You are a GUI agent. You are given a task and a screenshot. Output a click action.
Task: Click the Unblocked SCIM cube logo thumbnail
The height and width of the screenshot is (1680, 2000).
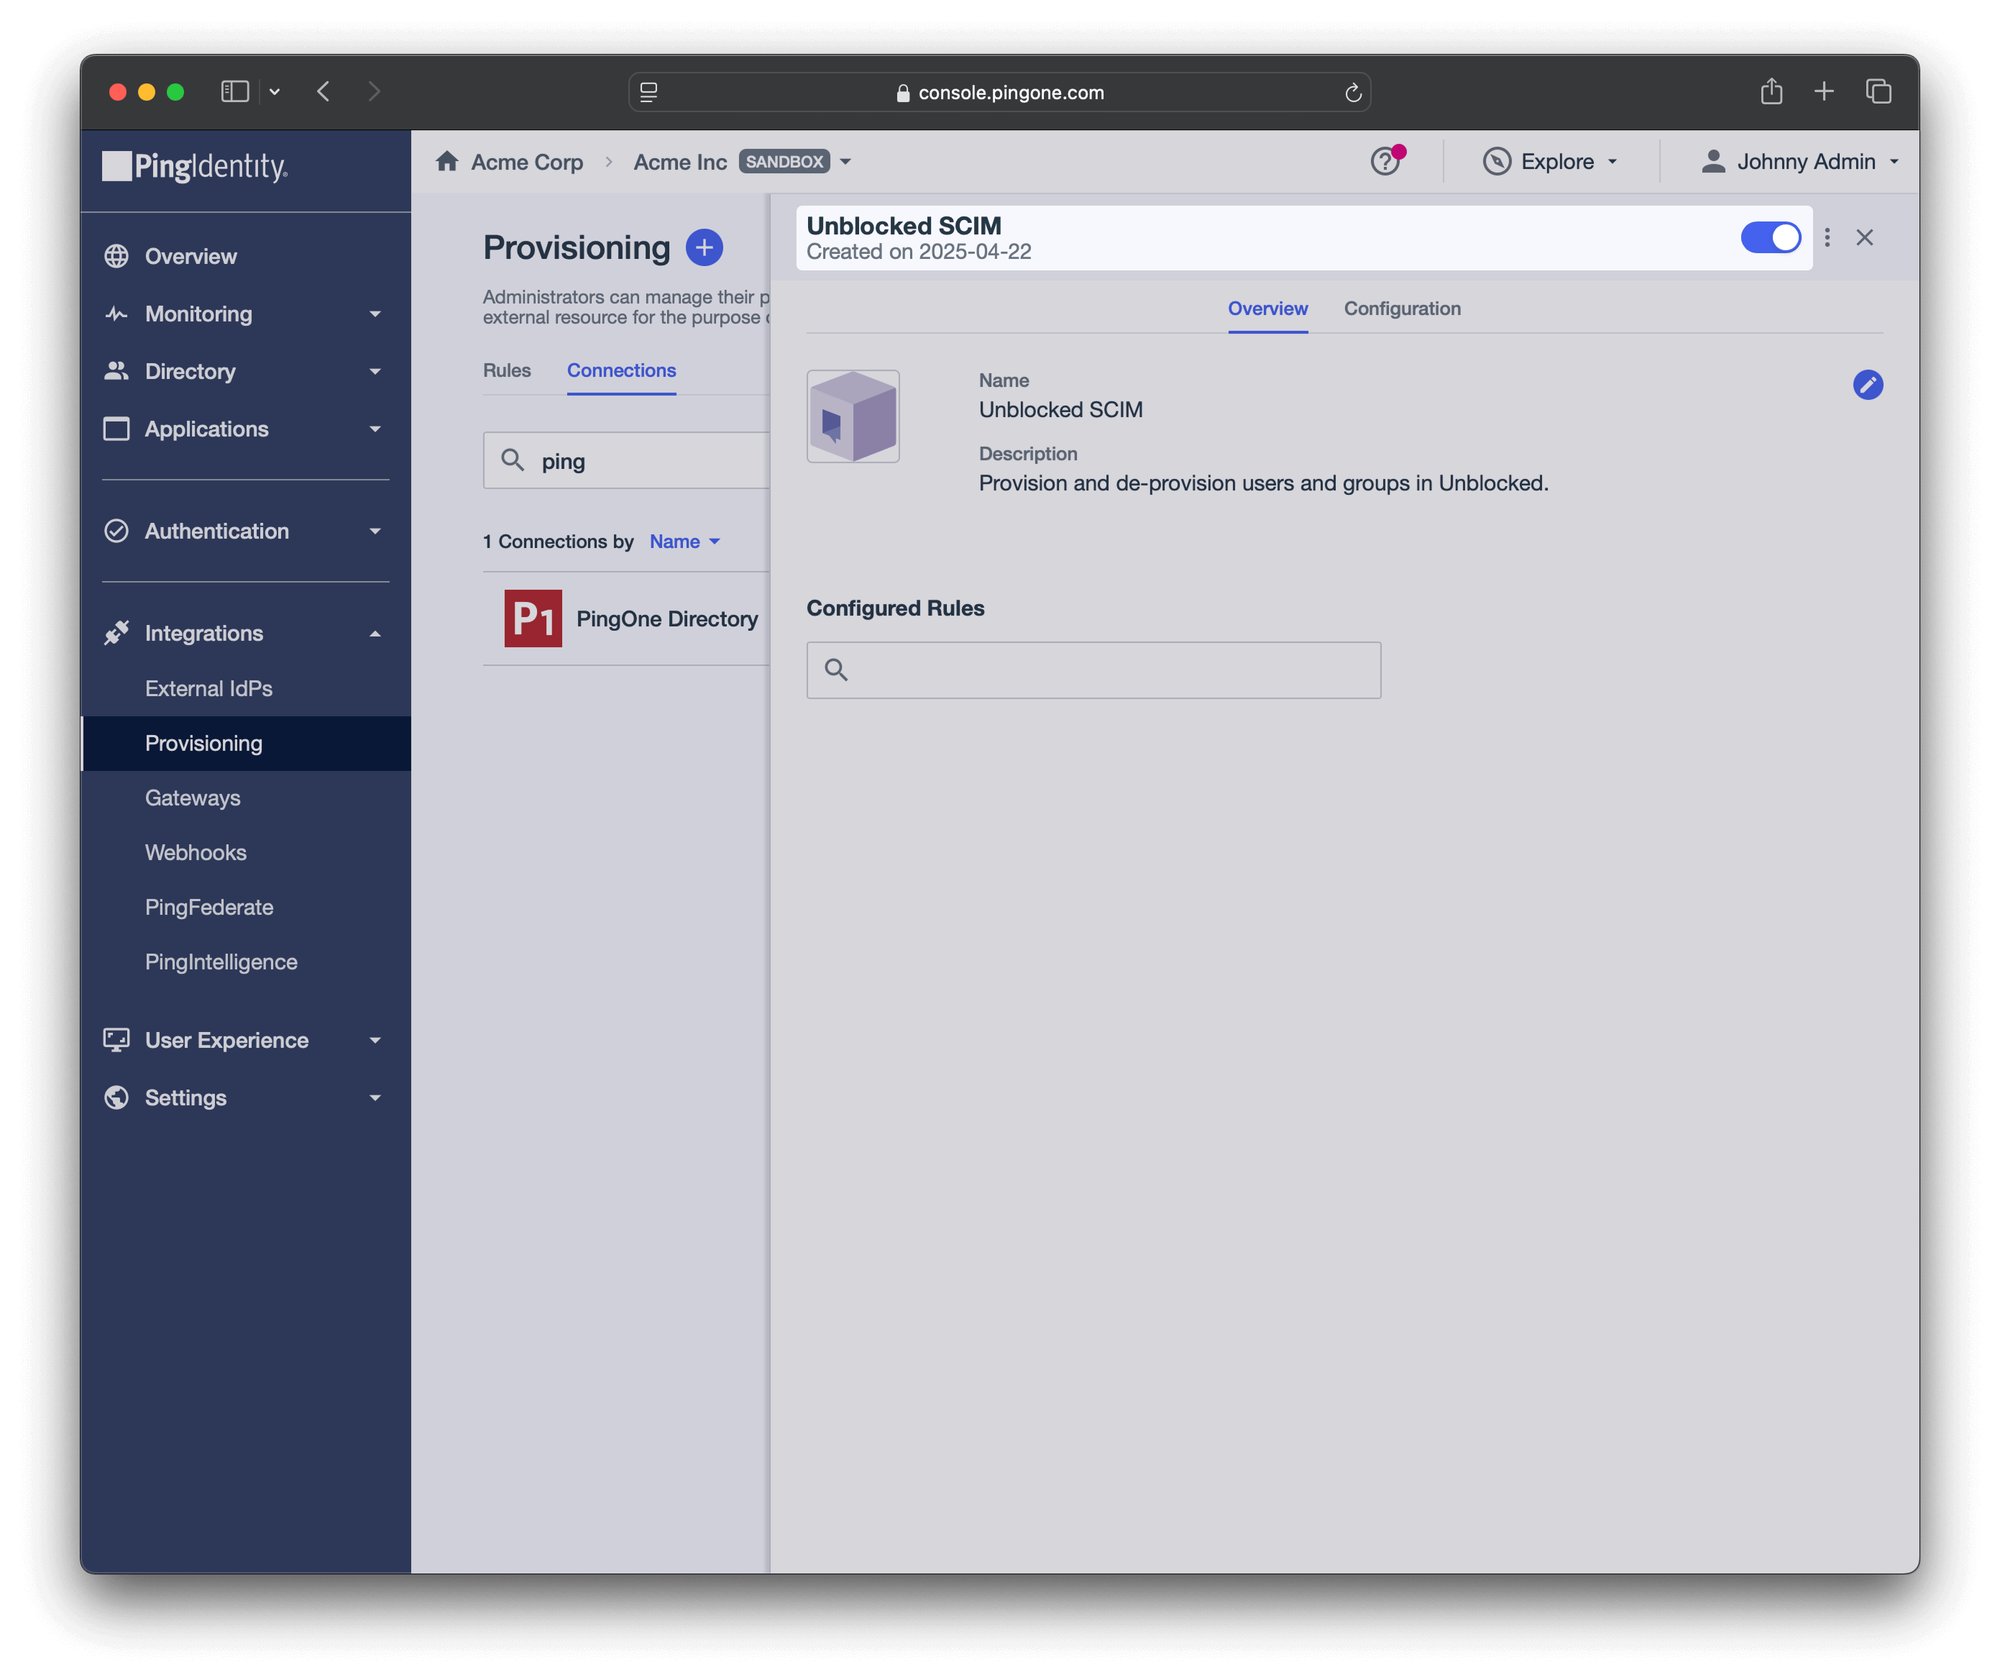pyautogui.click(x=853, y=416)
